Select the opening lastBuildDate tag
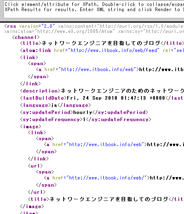This screenshot has height=214, width=184. coord(43,98)
